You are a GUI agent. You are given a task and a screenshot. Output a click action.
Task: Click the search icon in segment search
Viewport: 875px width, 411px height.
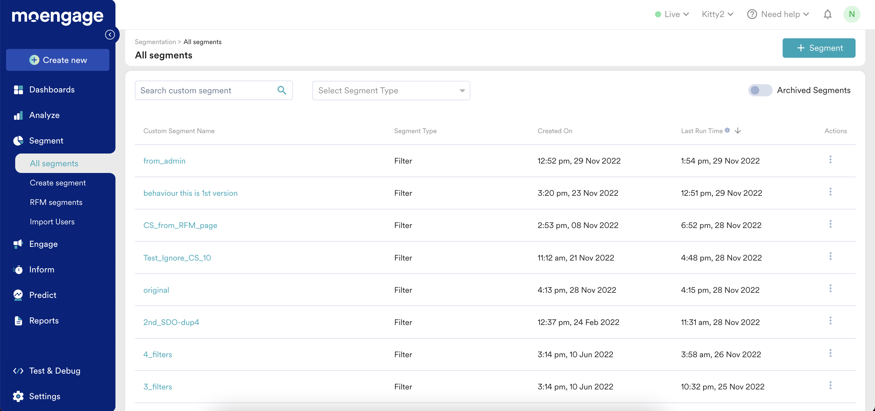[282, 90]
